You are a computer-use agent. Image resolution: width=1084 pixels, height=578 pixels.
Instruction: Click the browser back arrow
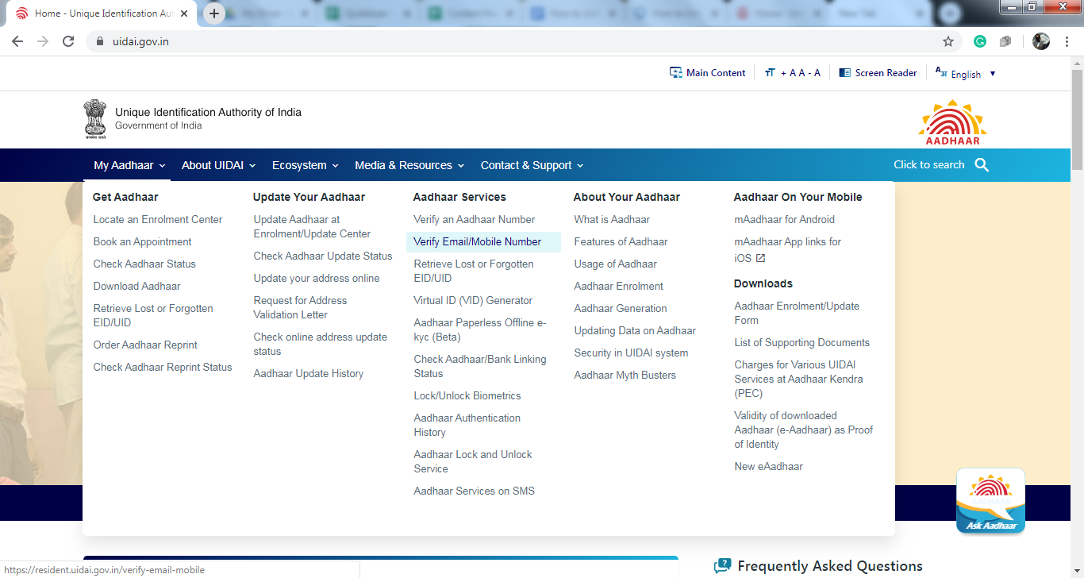[17, 41]
